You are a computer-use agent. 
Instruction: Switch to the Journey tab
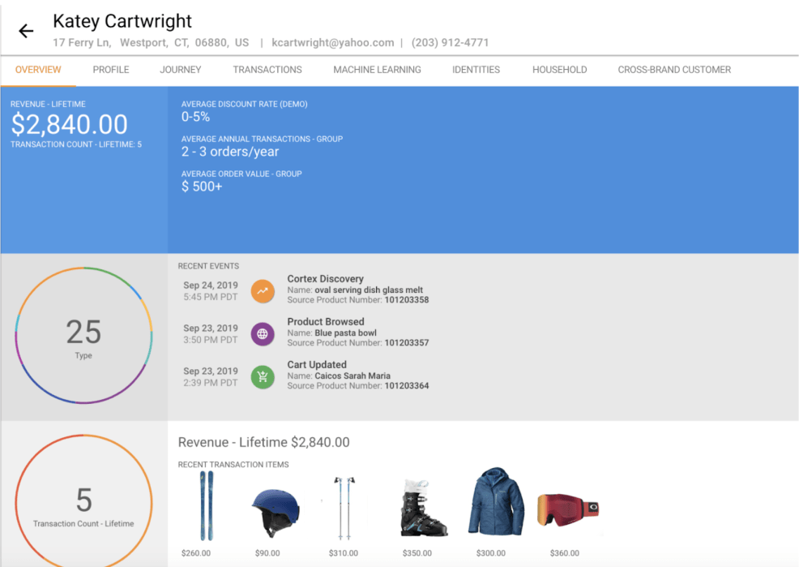tap(181, 70)
